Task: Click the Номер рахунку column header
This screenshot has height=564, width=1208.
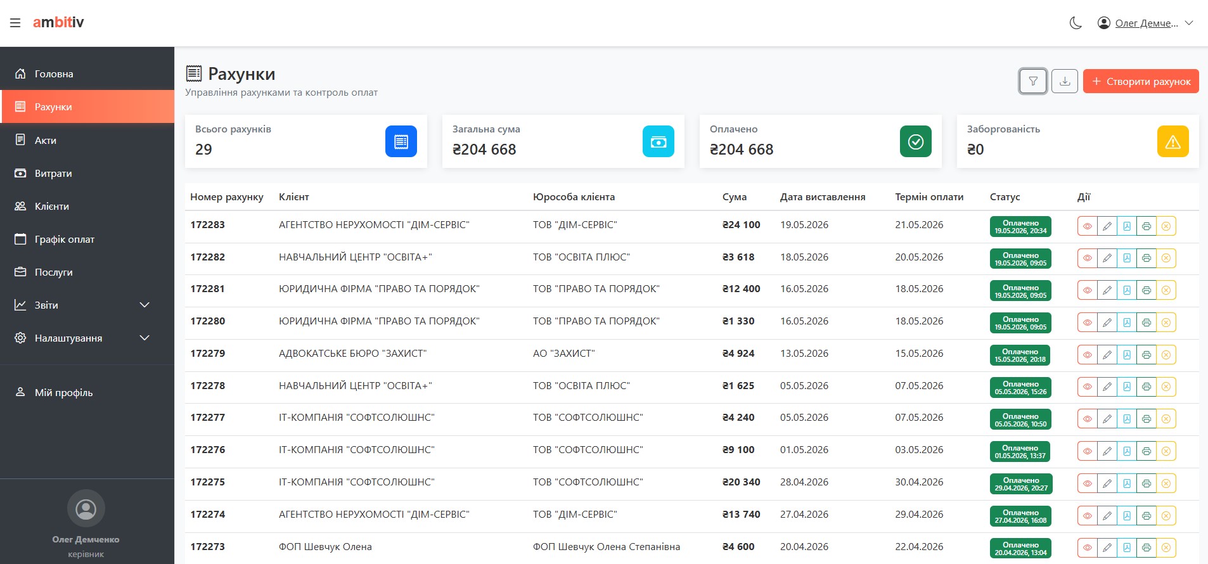Action: 227,197
